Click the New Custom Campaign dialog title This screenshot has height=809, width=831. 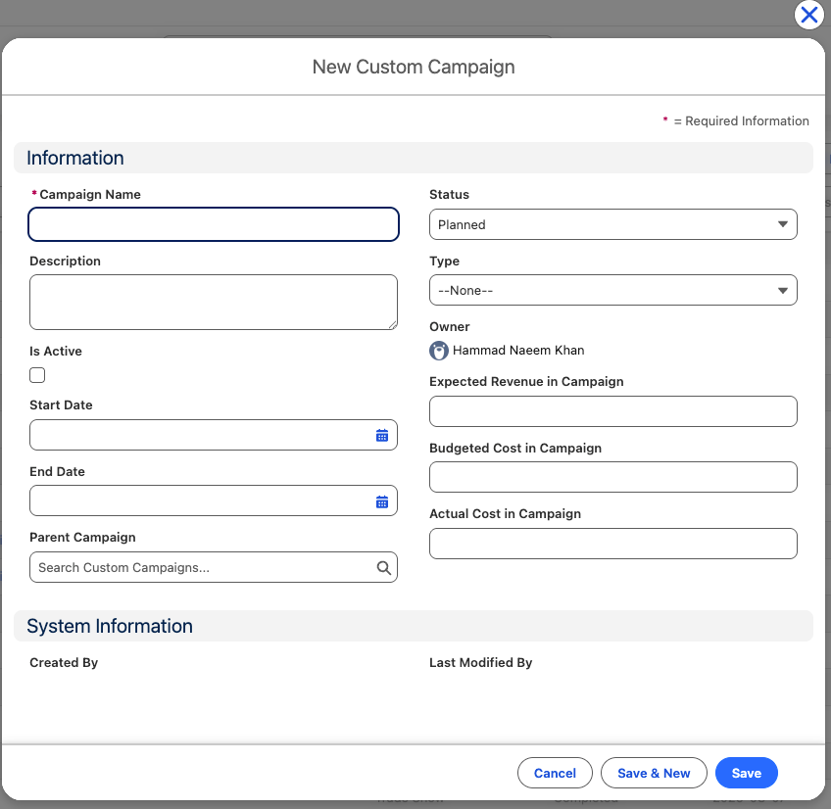(414, 67)
